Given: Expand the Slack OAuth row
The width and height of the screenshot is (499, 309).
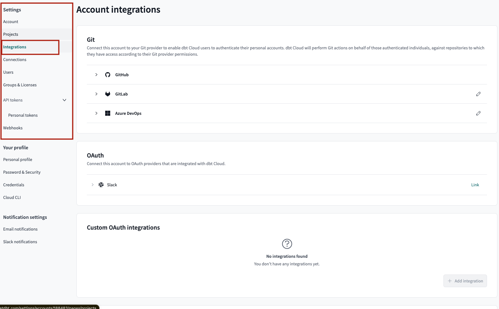Looking at the screenshot, I should (93, 185).
